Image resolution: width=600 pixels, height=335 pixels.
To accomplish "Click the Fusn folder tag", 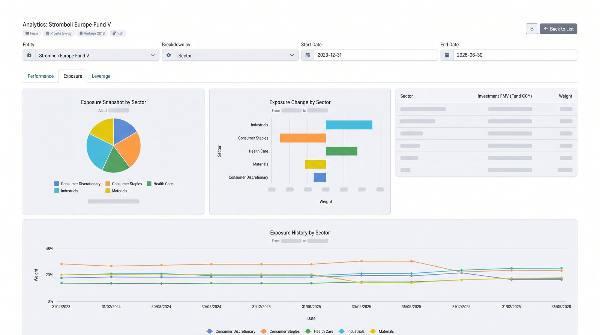I will click(x=32, y=33).
